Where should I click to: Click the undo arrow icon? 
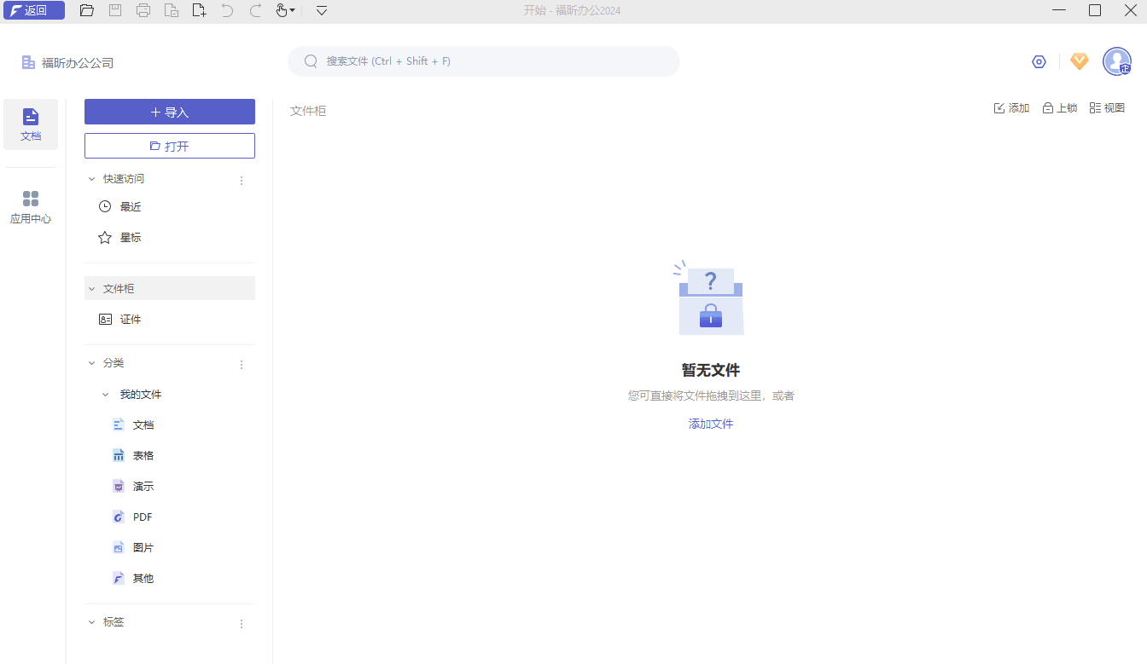(x=225, y=10)
